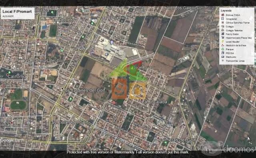
Task: Select the placemark dot next to La Encalada
Action: (142, 100)
